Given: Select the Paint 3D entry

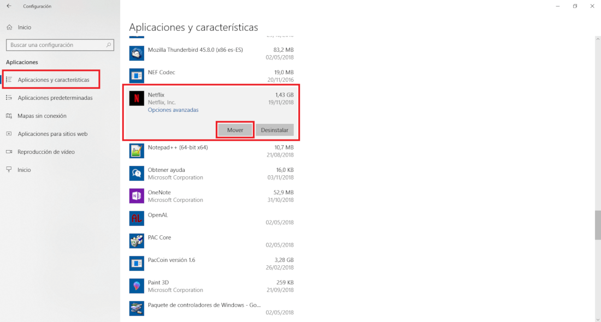Looking at the screenshot, I should 211,286.
